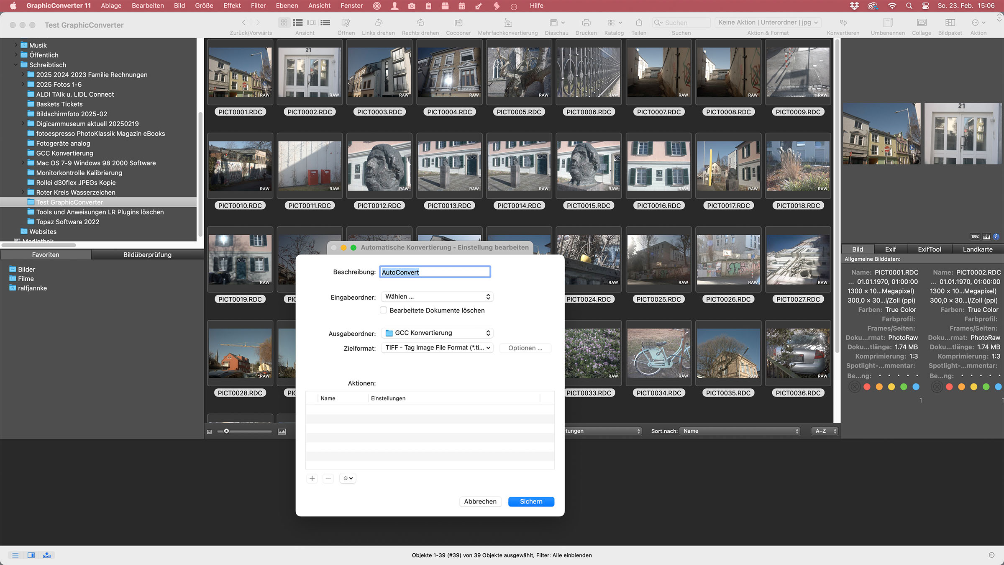
Task: Switch to list view in Ansicht
Action: pyautogui.click(x=298, y=23)
